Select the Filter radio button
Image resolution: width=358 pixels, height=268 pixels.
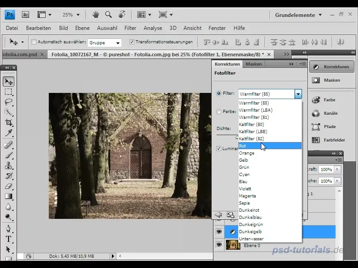point(219,93)
